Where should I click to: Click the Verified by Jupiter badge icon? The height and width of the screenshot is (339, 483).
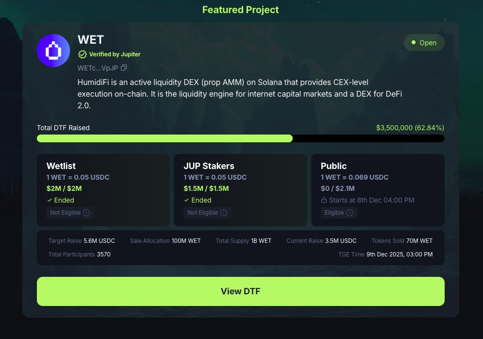(x=83, y=54)
